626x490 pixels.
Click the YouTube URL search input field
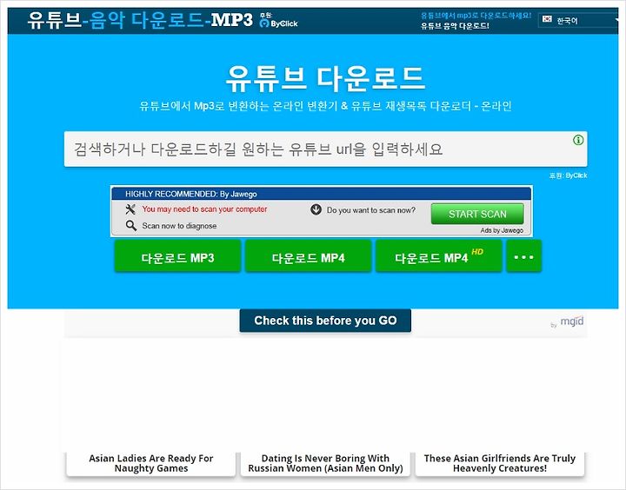(325, 149)
